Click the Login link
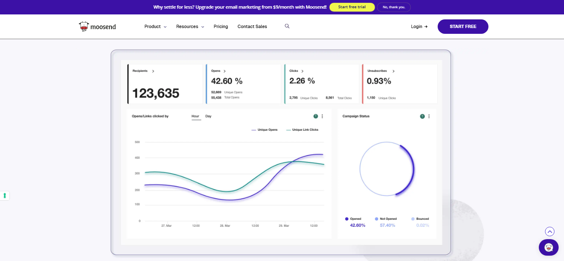The height and width of the screenshot is (261, 564). click(x=419, y=26)
